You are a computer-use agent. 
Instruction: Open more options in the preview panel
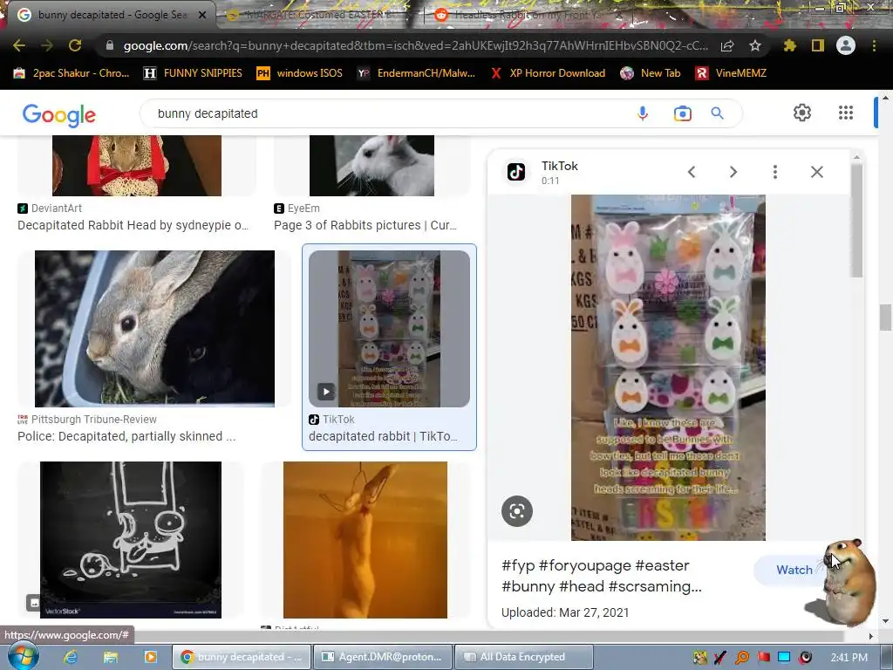[x=775, y=172]
